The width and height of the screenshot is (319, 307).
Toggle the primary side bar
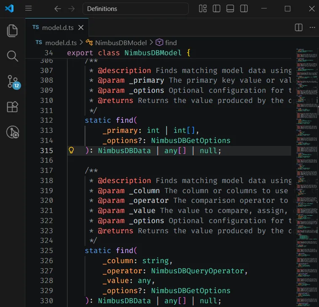[x=216, y=8]
